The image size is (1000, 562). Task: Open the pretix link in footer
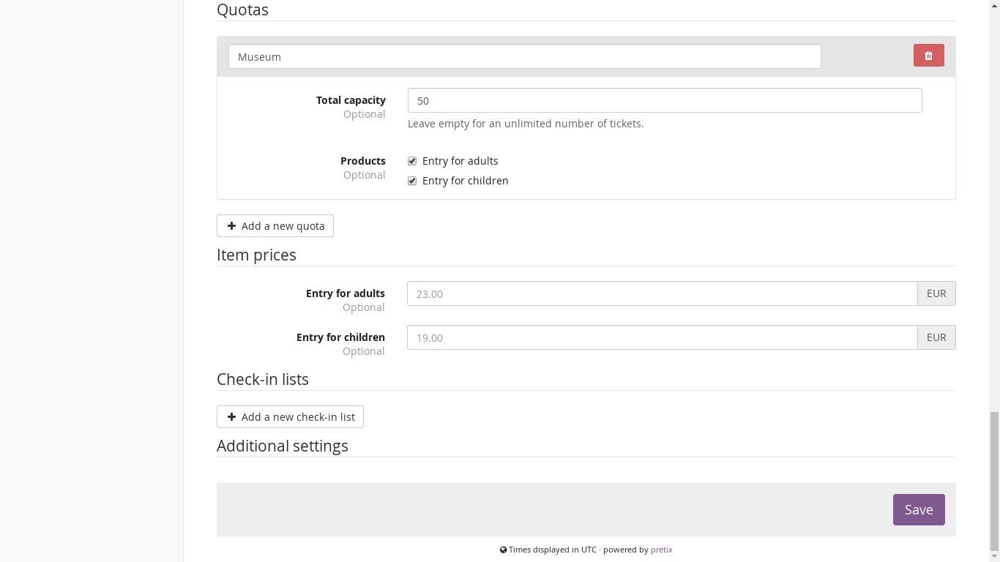coord(661,550)
